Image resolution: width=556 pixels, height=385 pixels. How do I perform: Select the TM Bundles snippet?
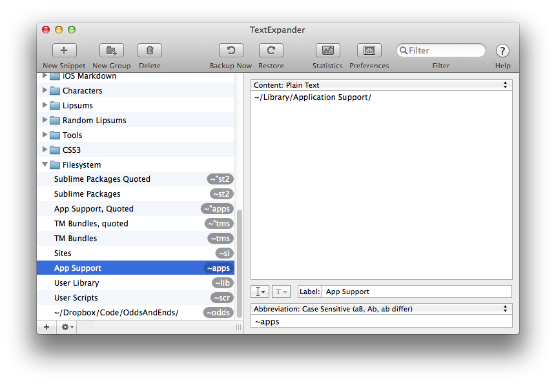(x=136, y=239)
